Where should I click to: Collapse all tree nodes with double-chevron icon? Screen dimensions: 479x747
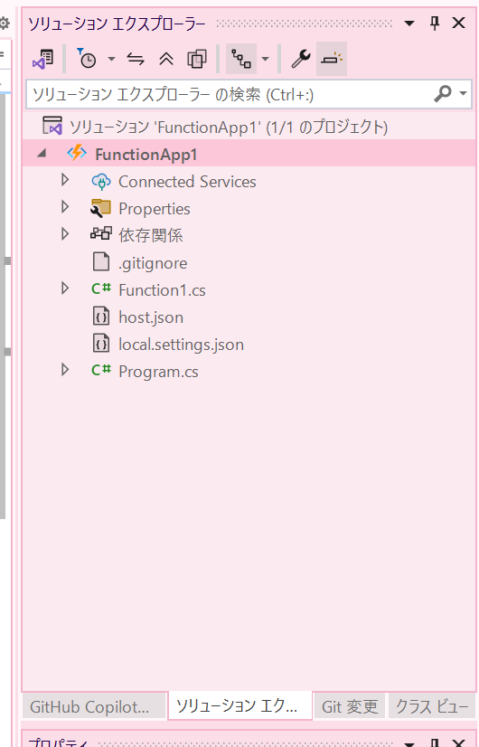(x=166, y=59)
